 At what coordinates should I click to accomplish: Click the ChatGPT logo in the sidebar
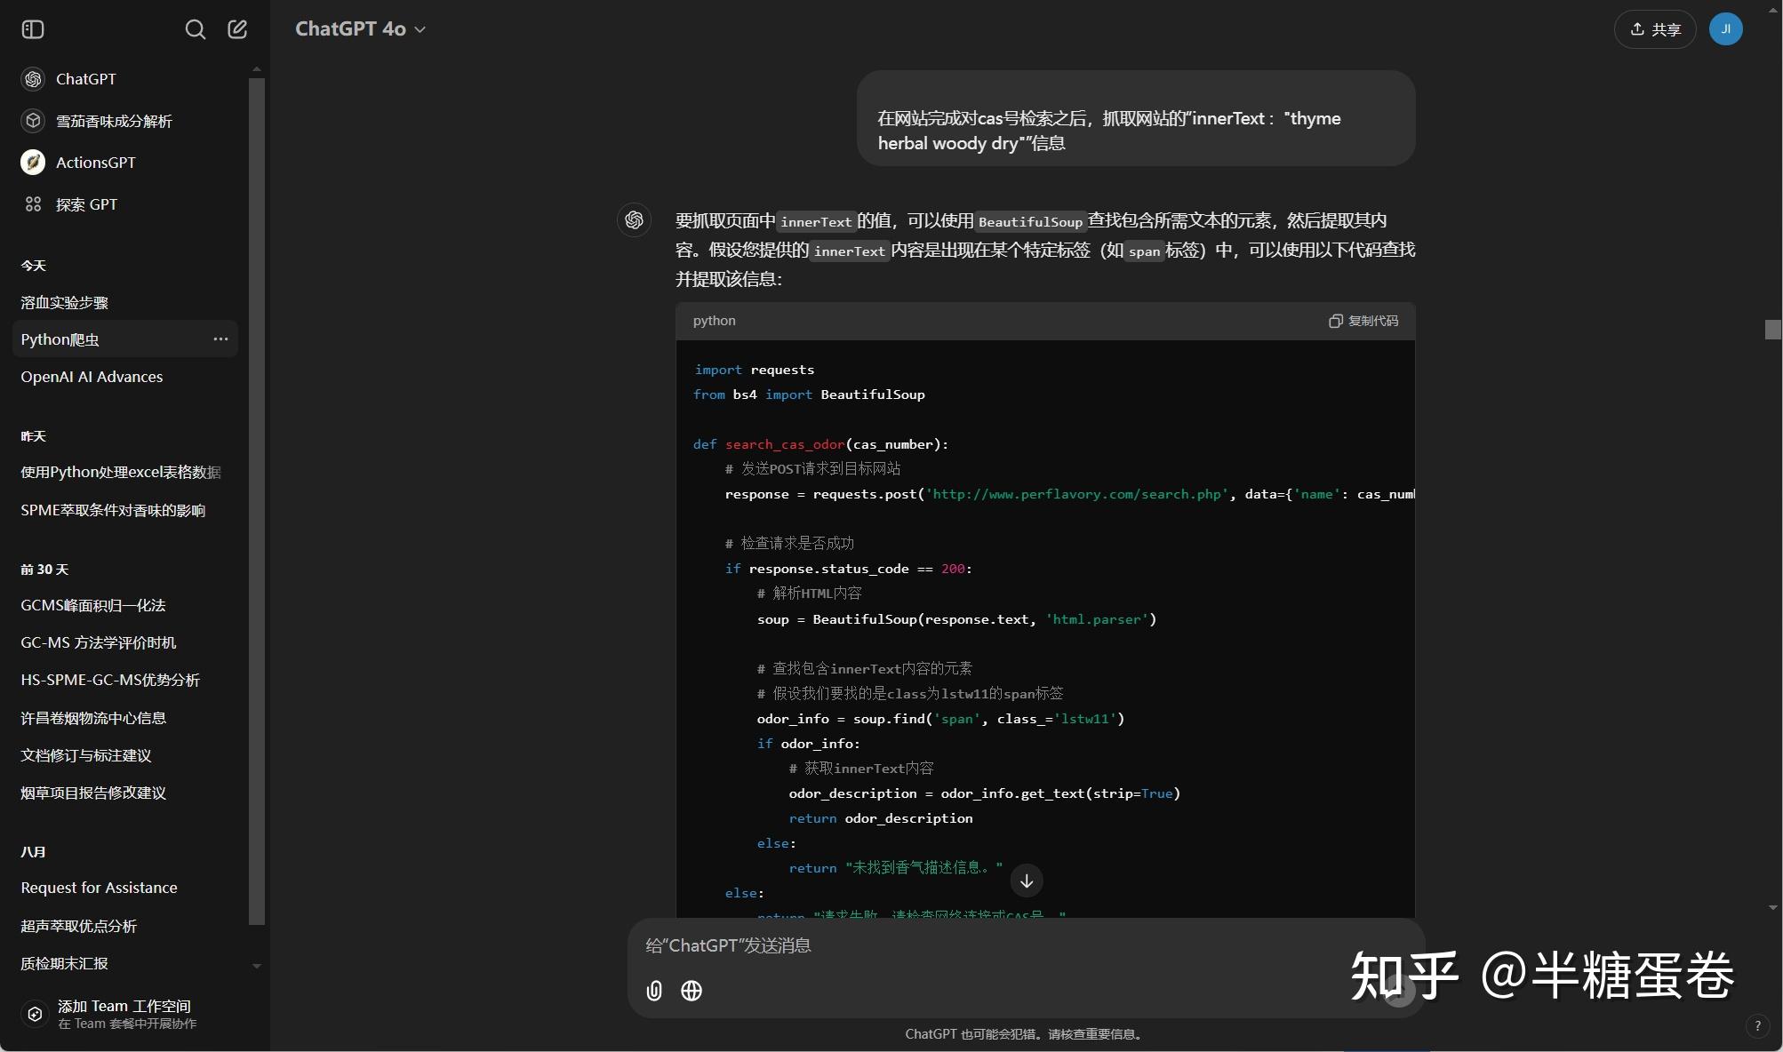(x=33, y=78)
